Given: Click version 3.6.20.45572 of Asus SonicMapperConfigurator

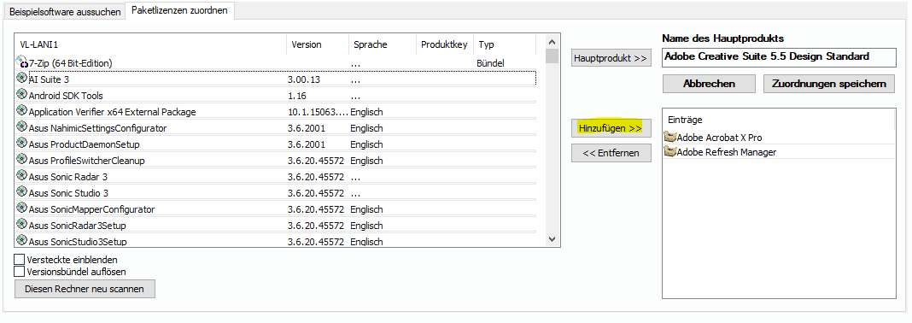Looking at the screenshot, I should pyautogui.click(x=316, y=209).
